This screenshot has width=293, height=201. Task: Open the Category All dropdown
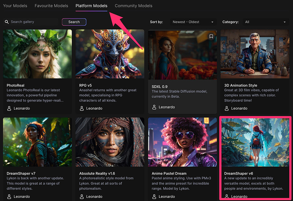[x=266, y=22]
